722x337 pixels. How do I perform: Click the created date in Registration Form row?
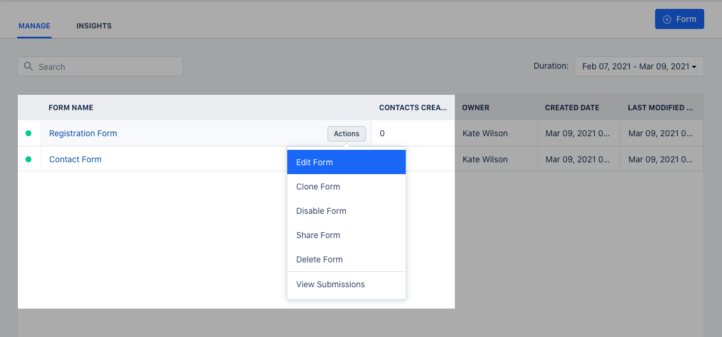tap(577, 133)
